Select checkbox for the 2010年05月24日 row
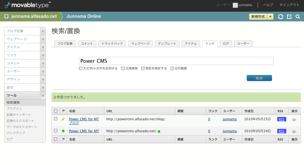304x165 pixels. (56, 131)
